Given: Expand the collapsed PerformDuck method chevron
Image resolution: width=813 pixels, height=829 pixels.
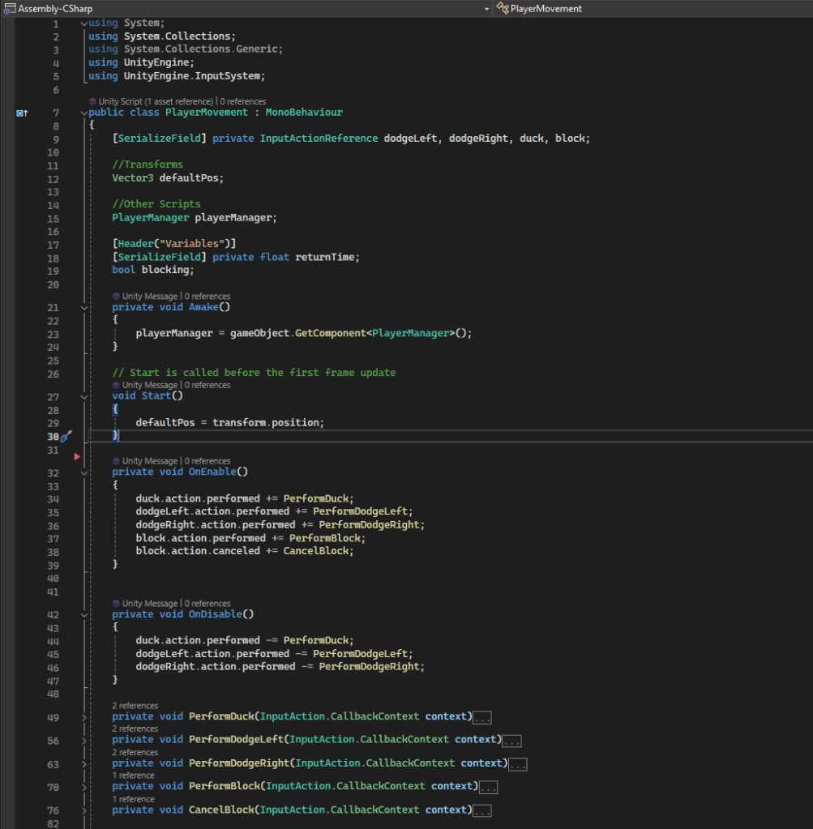Looking at the screenshot, I should [84, 717].
